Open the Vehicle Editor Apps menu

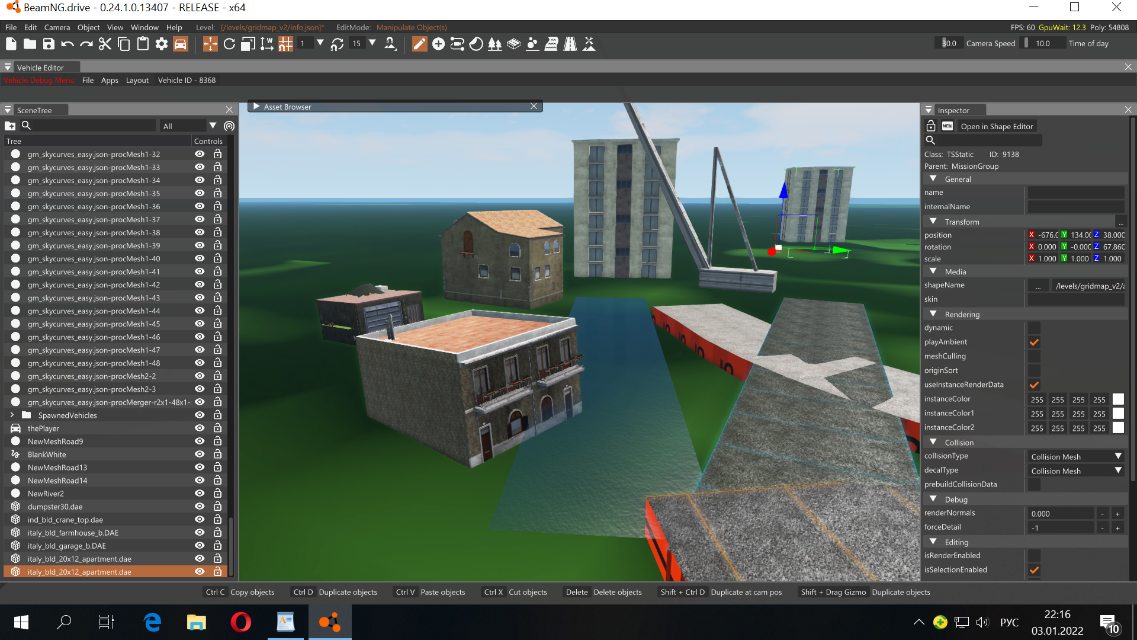tap(110, 80)
